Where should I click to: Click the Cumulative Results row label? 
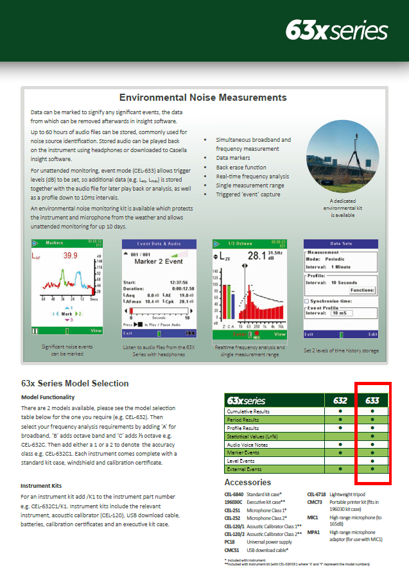[248, 411]
